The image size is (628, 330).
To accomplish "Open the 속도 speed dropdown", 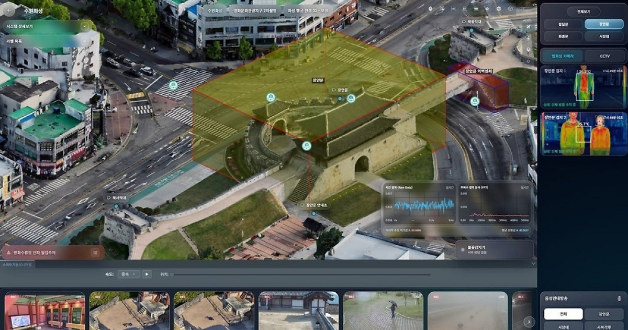I will pos(128,274).
